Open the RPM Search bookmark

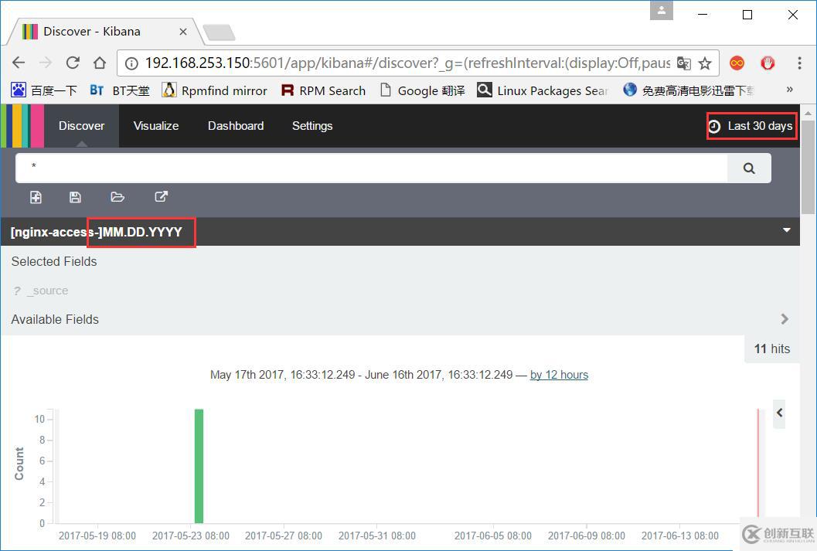pyautogui.click(x=323, y=90)
